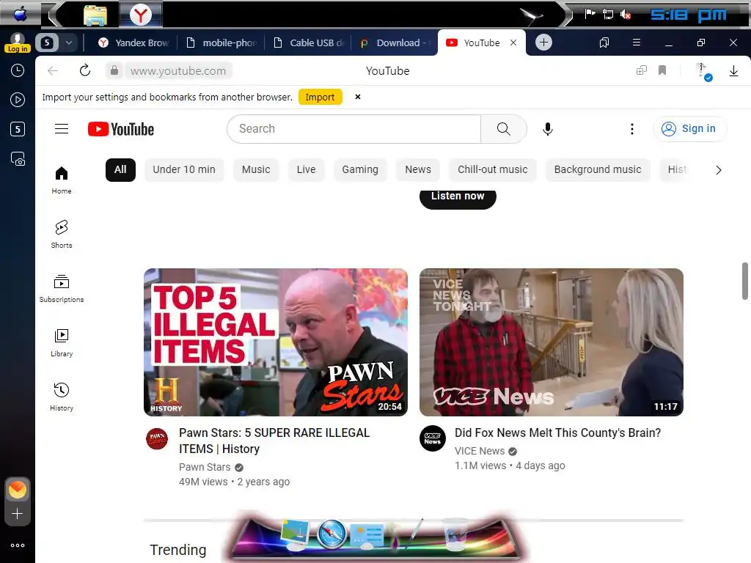
Task: Click the Log in profile icon
Action: coord(18,43)
